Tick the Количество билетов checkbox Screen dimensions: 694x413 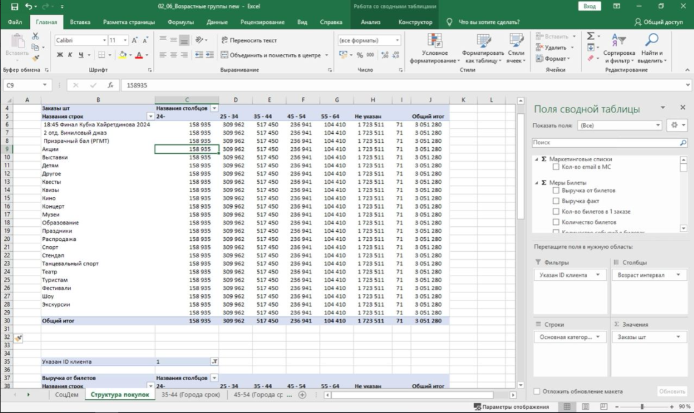556,223
